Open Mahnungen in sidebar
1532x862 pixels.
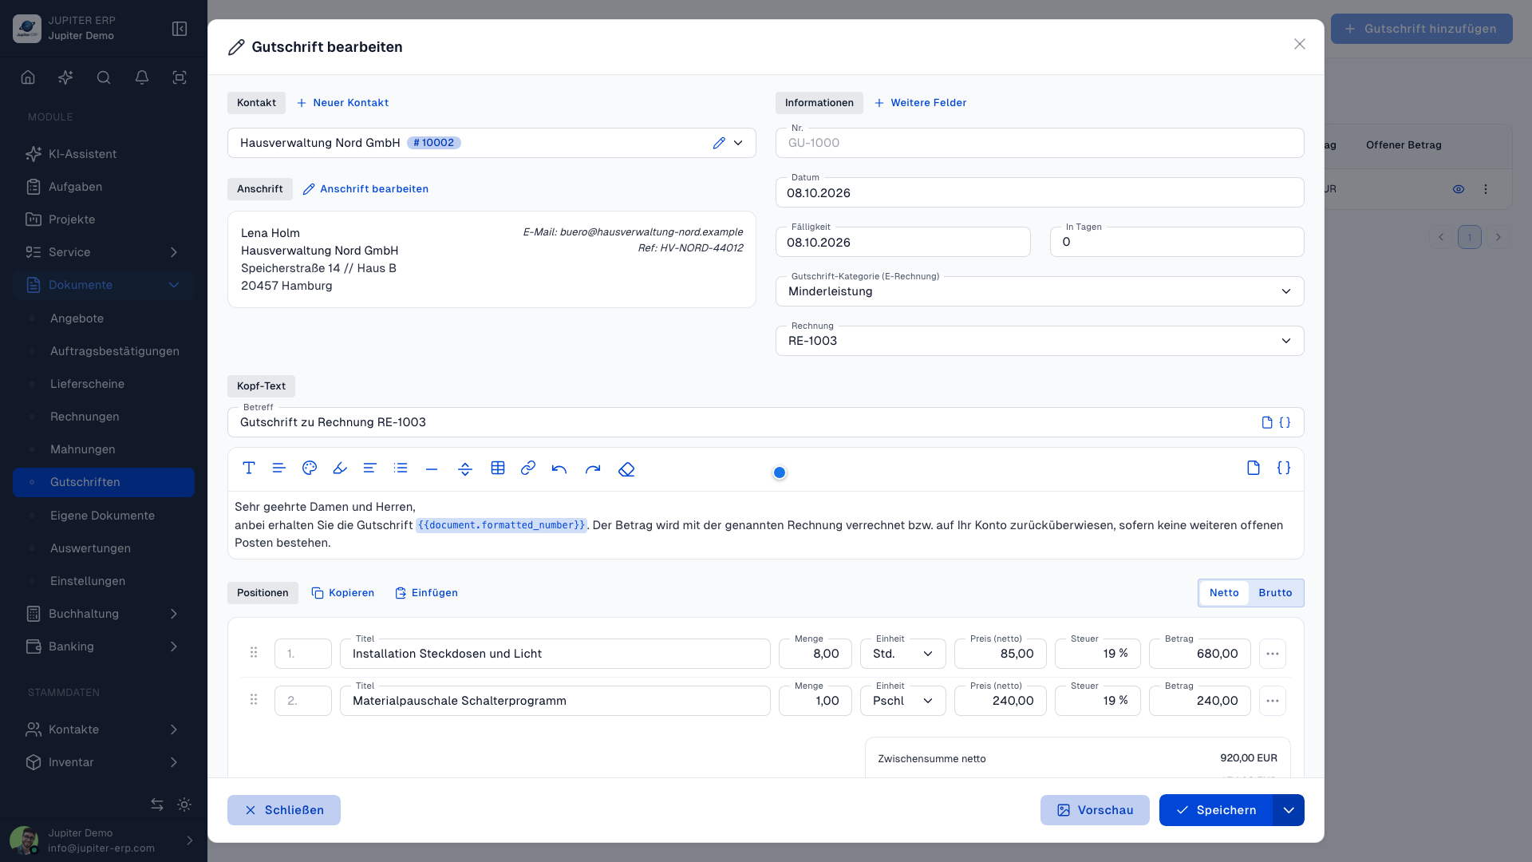tap(82, 449)
